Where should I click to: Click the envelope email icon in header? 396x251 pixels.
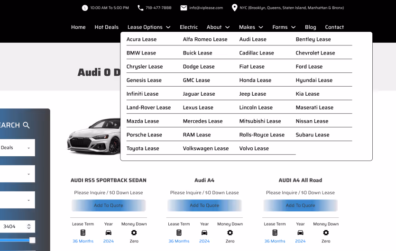[184, 8]
